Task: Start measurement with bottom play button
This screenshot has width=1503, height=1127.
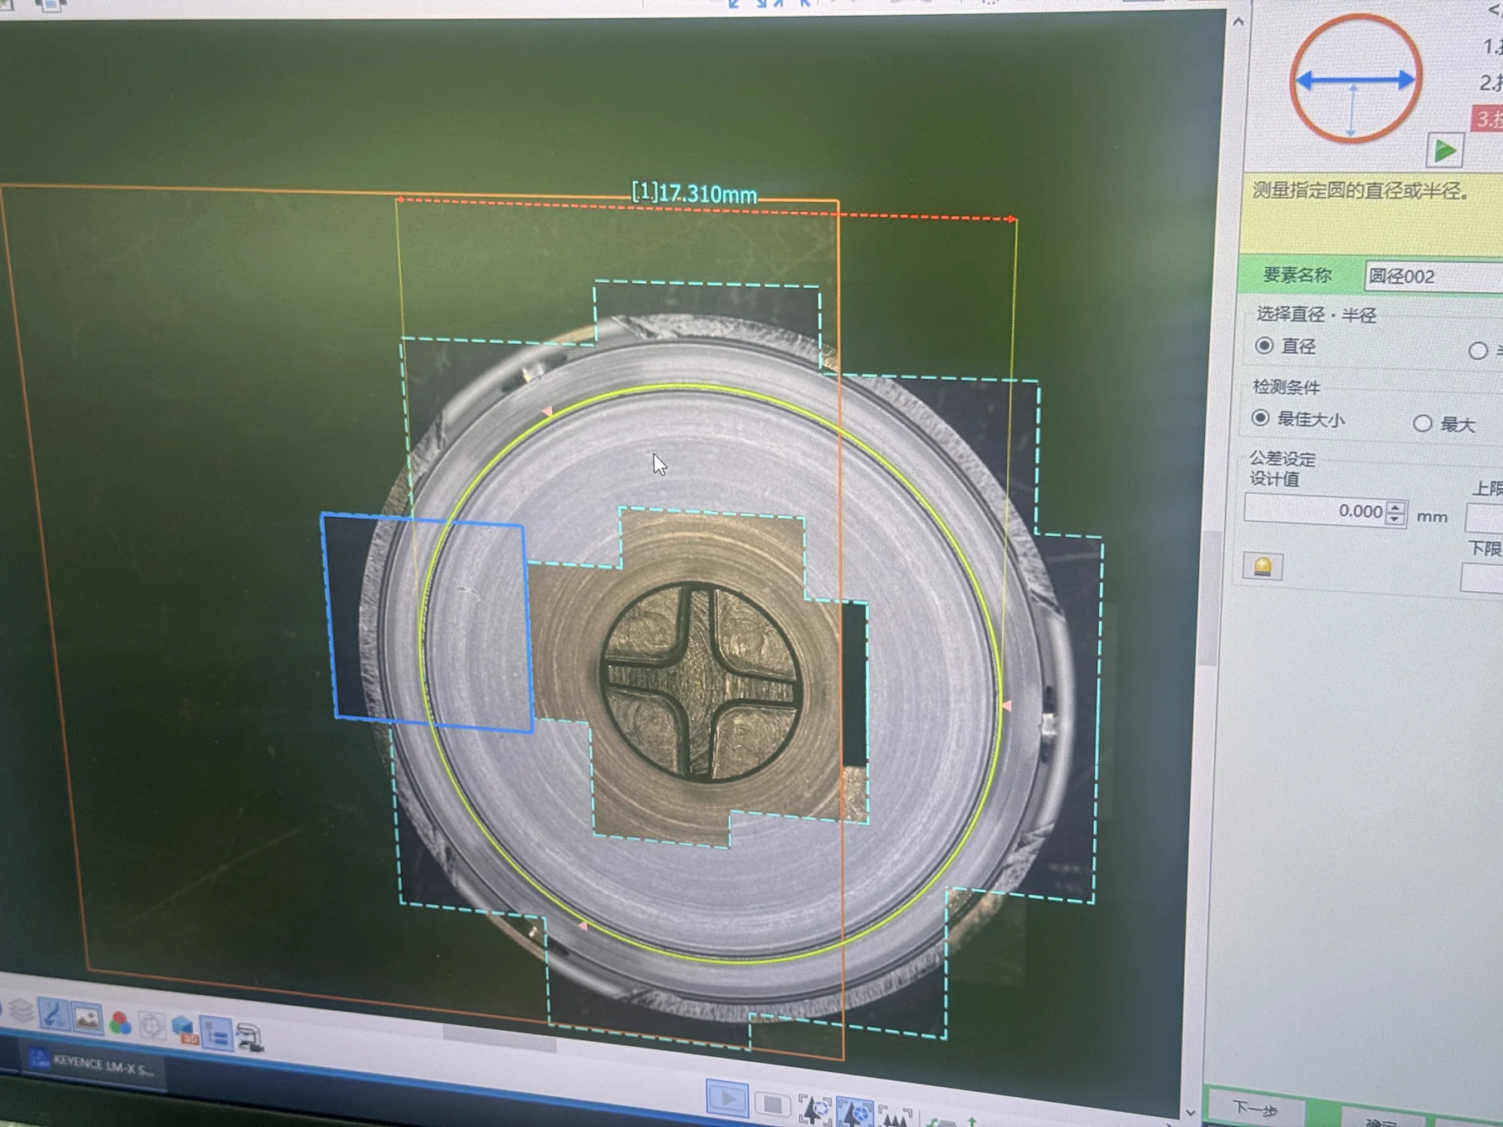Action: coord(727,1098)
